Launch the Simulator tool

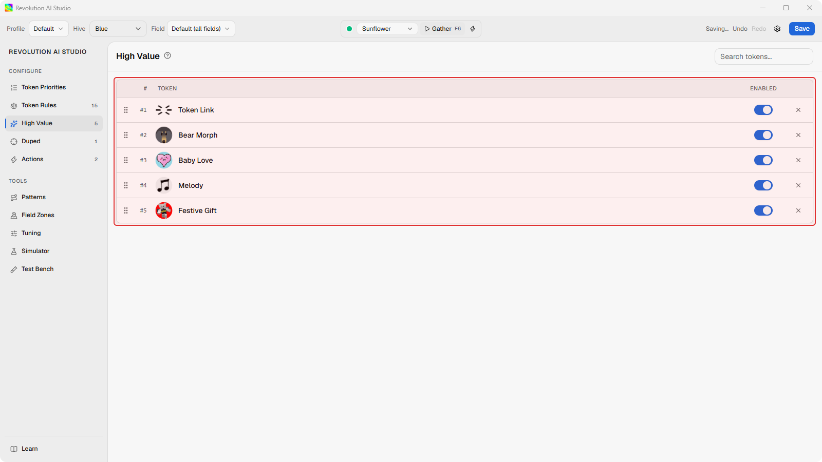[54, 251]
